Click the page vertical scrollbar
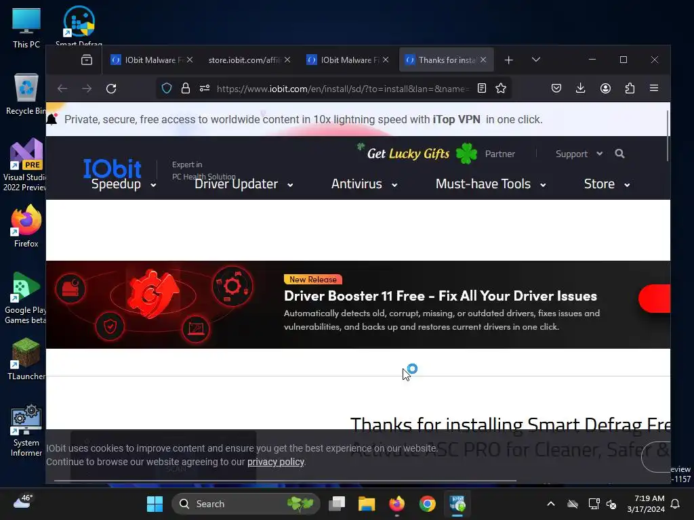This screenshot has width=694, height=520. point(668,135)
